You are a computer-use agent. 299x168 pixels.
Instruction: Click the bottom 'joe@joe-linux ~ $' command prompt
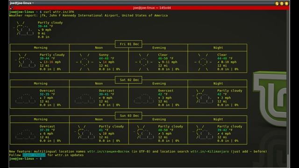pos(25,159)
